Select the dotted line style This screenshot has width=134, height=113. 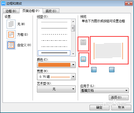tap(54, 22)
